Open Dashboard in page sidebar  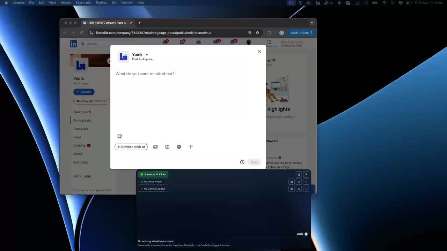coord(82,112)
